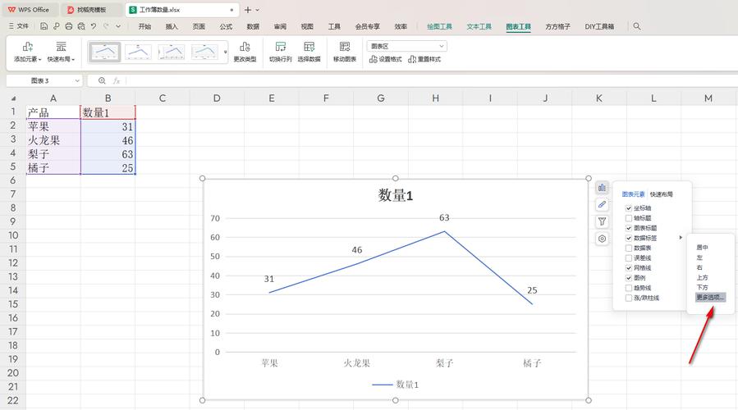The image size is (738, 410).
Task: Click the 添加元素 (add element) icon
Action: (x=28, y=47)
